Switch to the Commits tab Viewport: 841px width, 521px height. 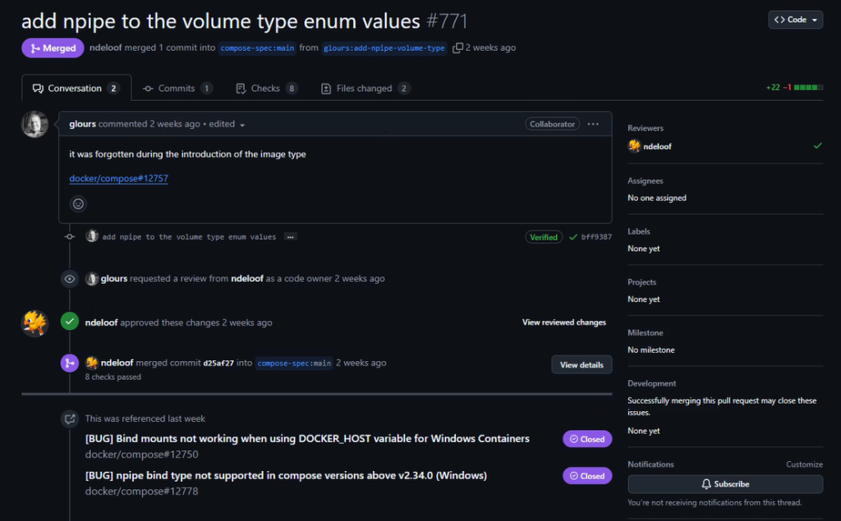coord(177,89)
